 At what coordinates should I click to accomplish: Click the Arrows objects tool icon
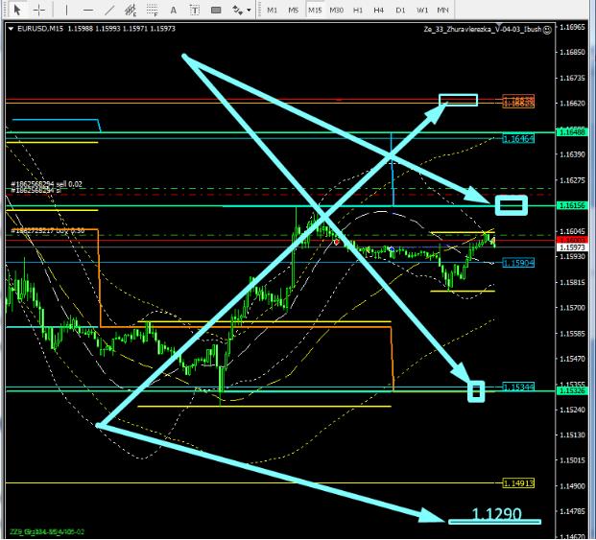(238, 10)
